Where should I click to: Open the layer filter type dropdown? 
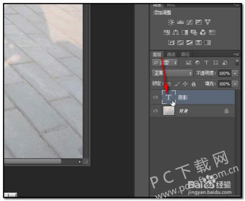pos(165,63)
